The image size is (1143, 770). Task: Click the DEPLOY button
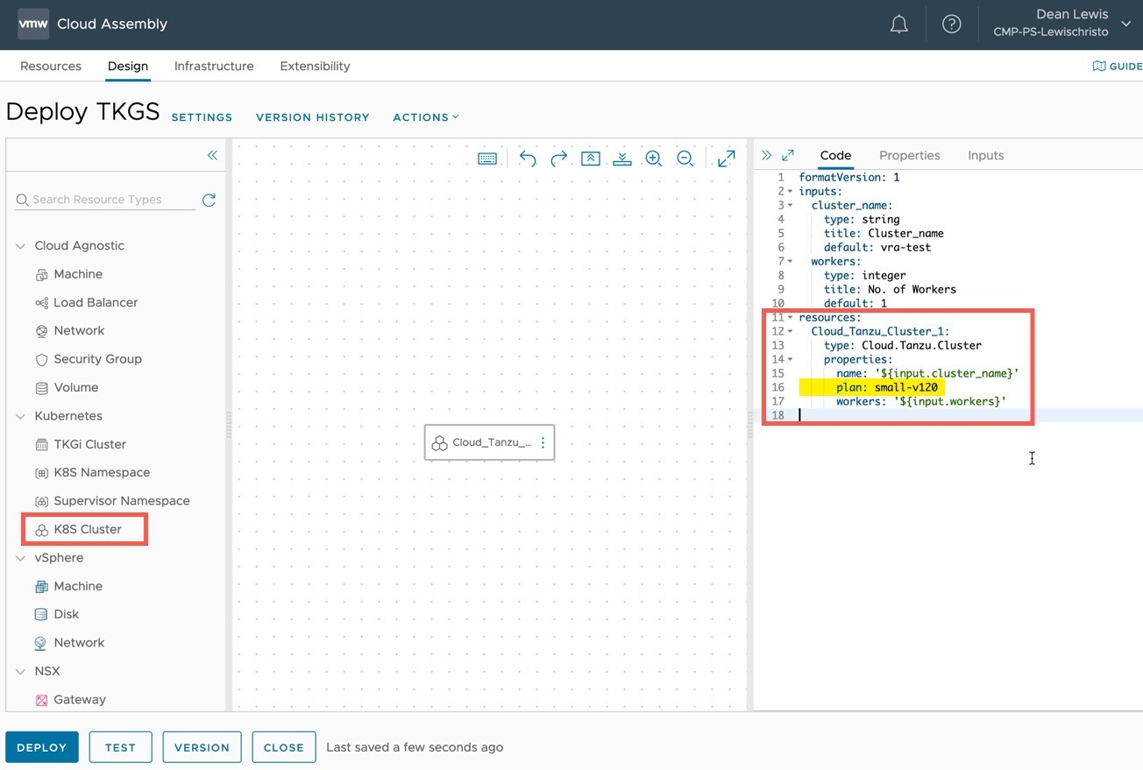tap(42, 747)
